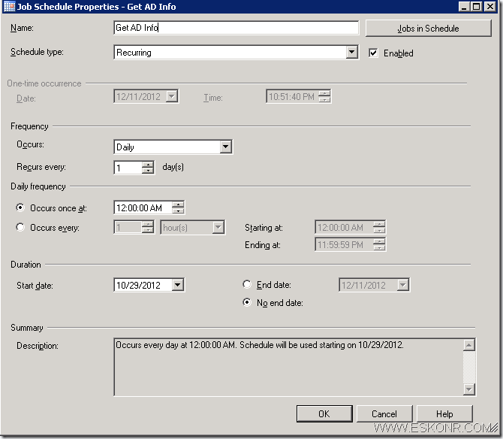This screenshot has width=503, height=439.
Task: Increment the 'Occurs once at' time
Action: (x=178, y=204)
